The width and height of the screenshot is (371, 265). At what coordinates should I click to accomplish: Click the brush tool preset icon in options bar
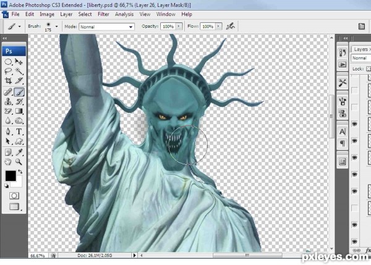(12, 27)
